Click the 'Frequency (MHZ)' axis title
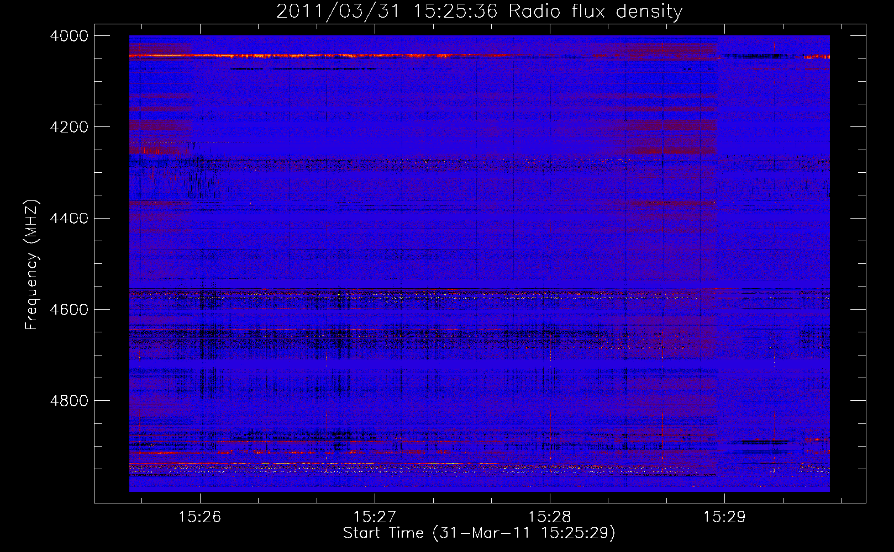 coord(32,264)
